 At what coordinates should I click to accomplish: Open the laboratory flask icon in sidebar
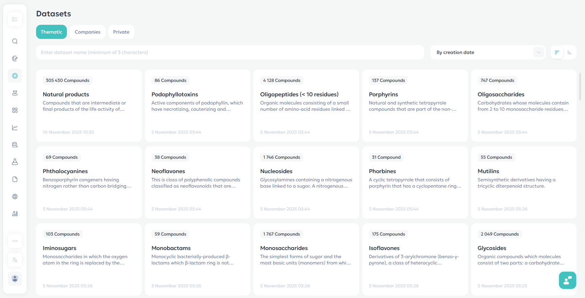tap(15, 162)
